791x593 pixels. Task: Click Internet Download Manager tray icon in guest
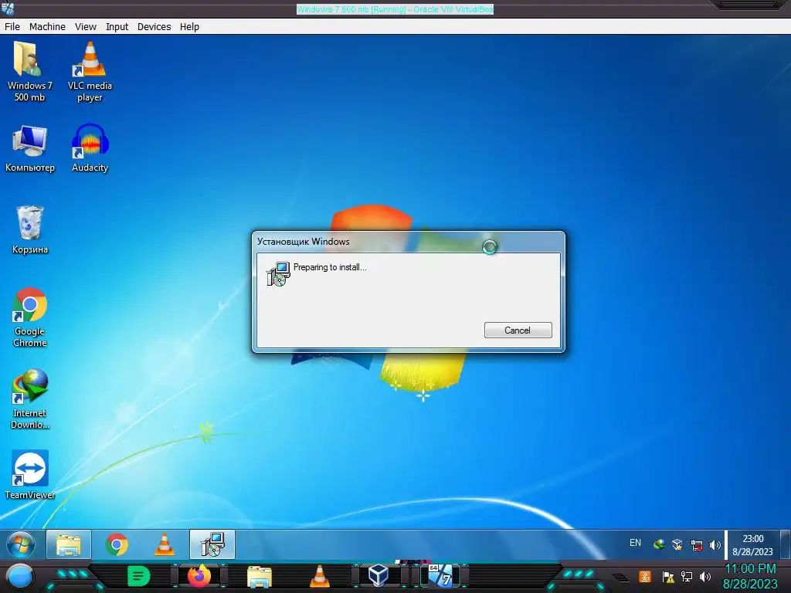point(659,544)
